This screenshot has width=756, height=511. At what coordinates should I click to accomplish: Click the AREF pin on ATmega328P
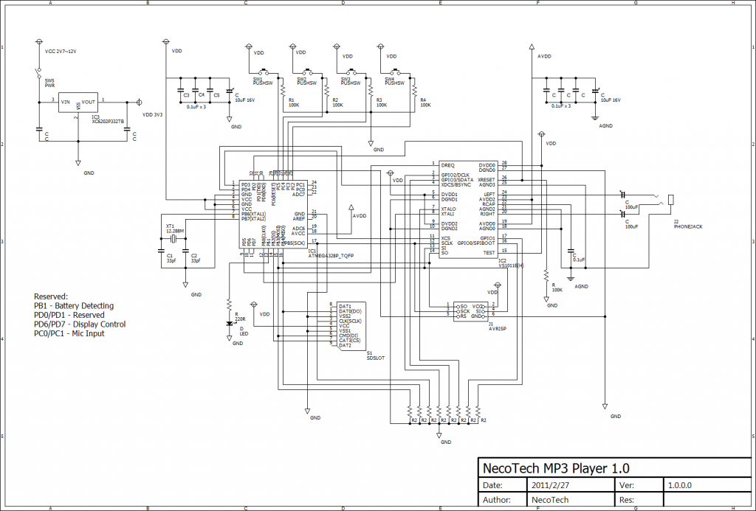point(299,219)
